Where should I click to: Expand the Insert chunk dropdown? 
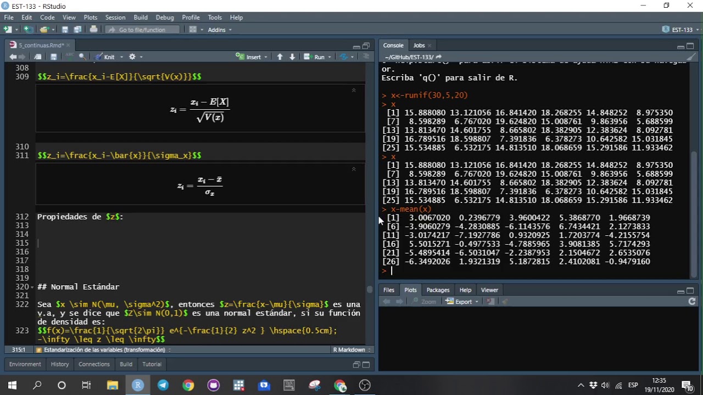(x=266, y=57)
